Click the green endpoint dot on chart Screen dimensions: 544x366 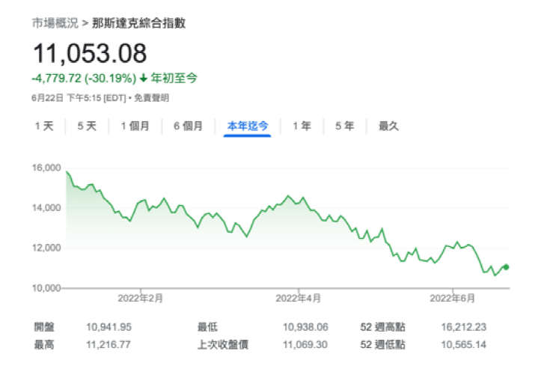click(x=507, y=267)
